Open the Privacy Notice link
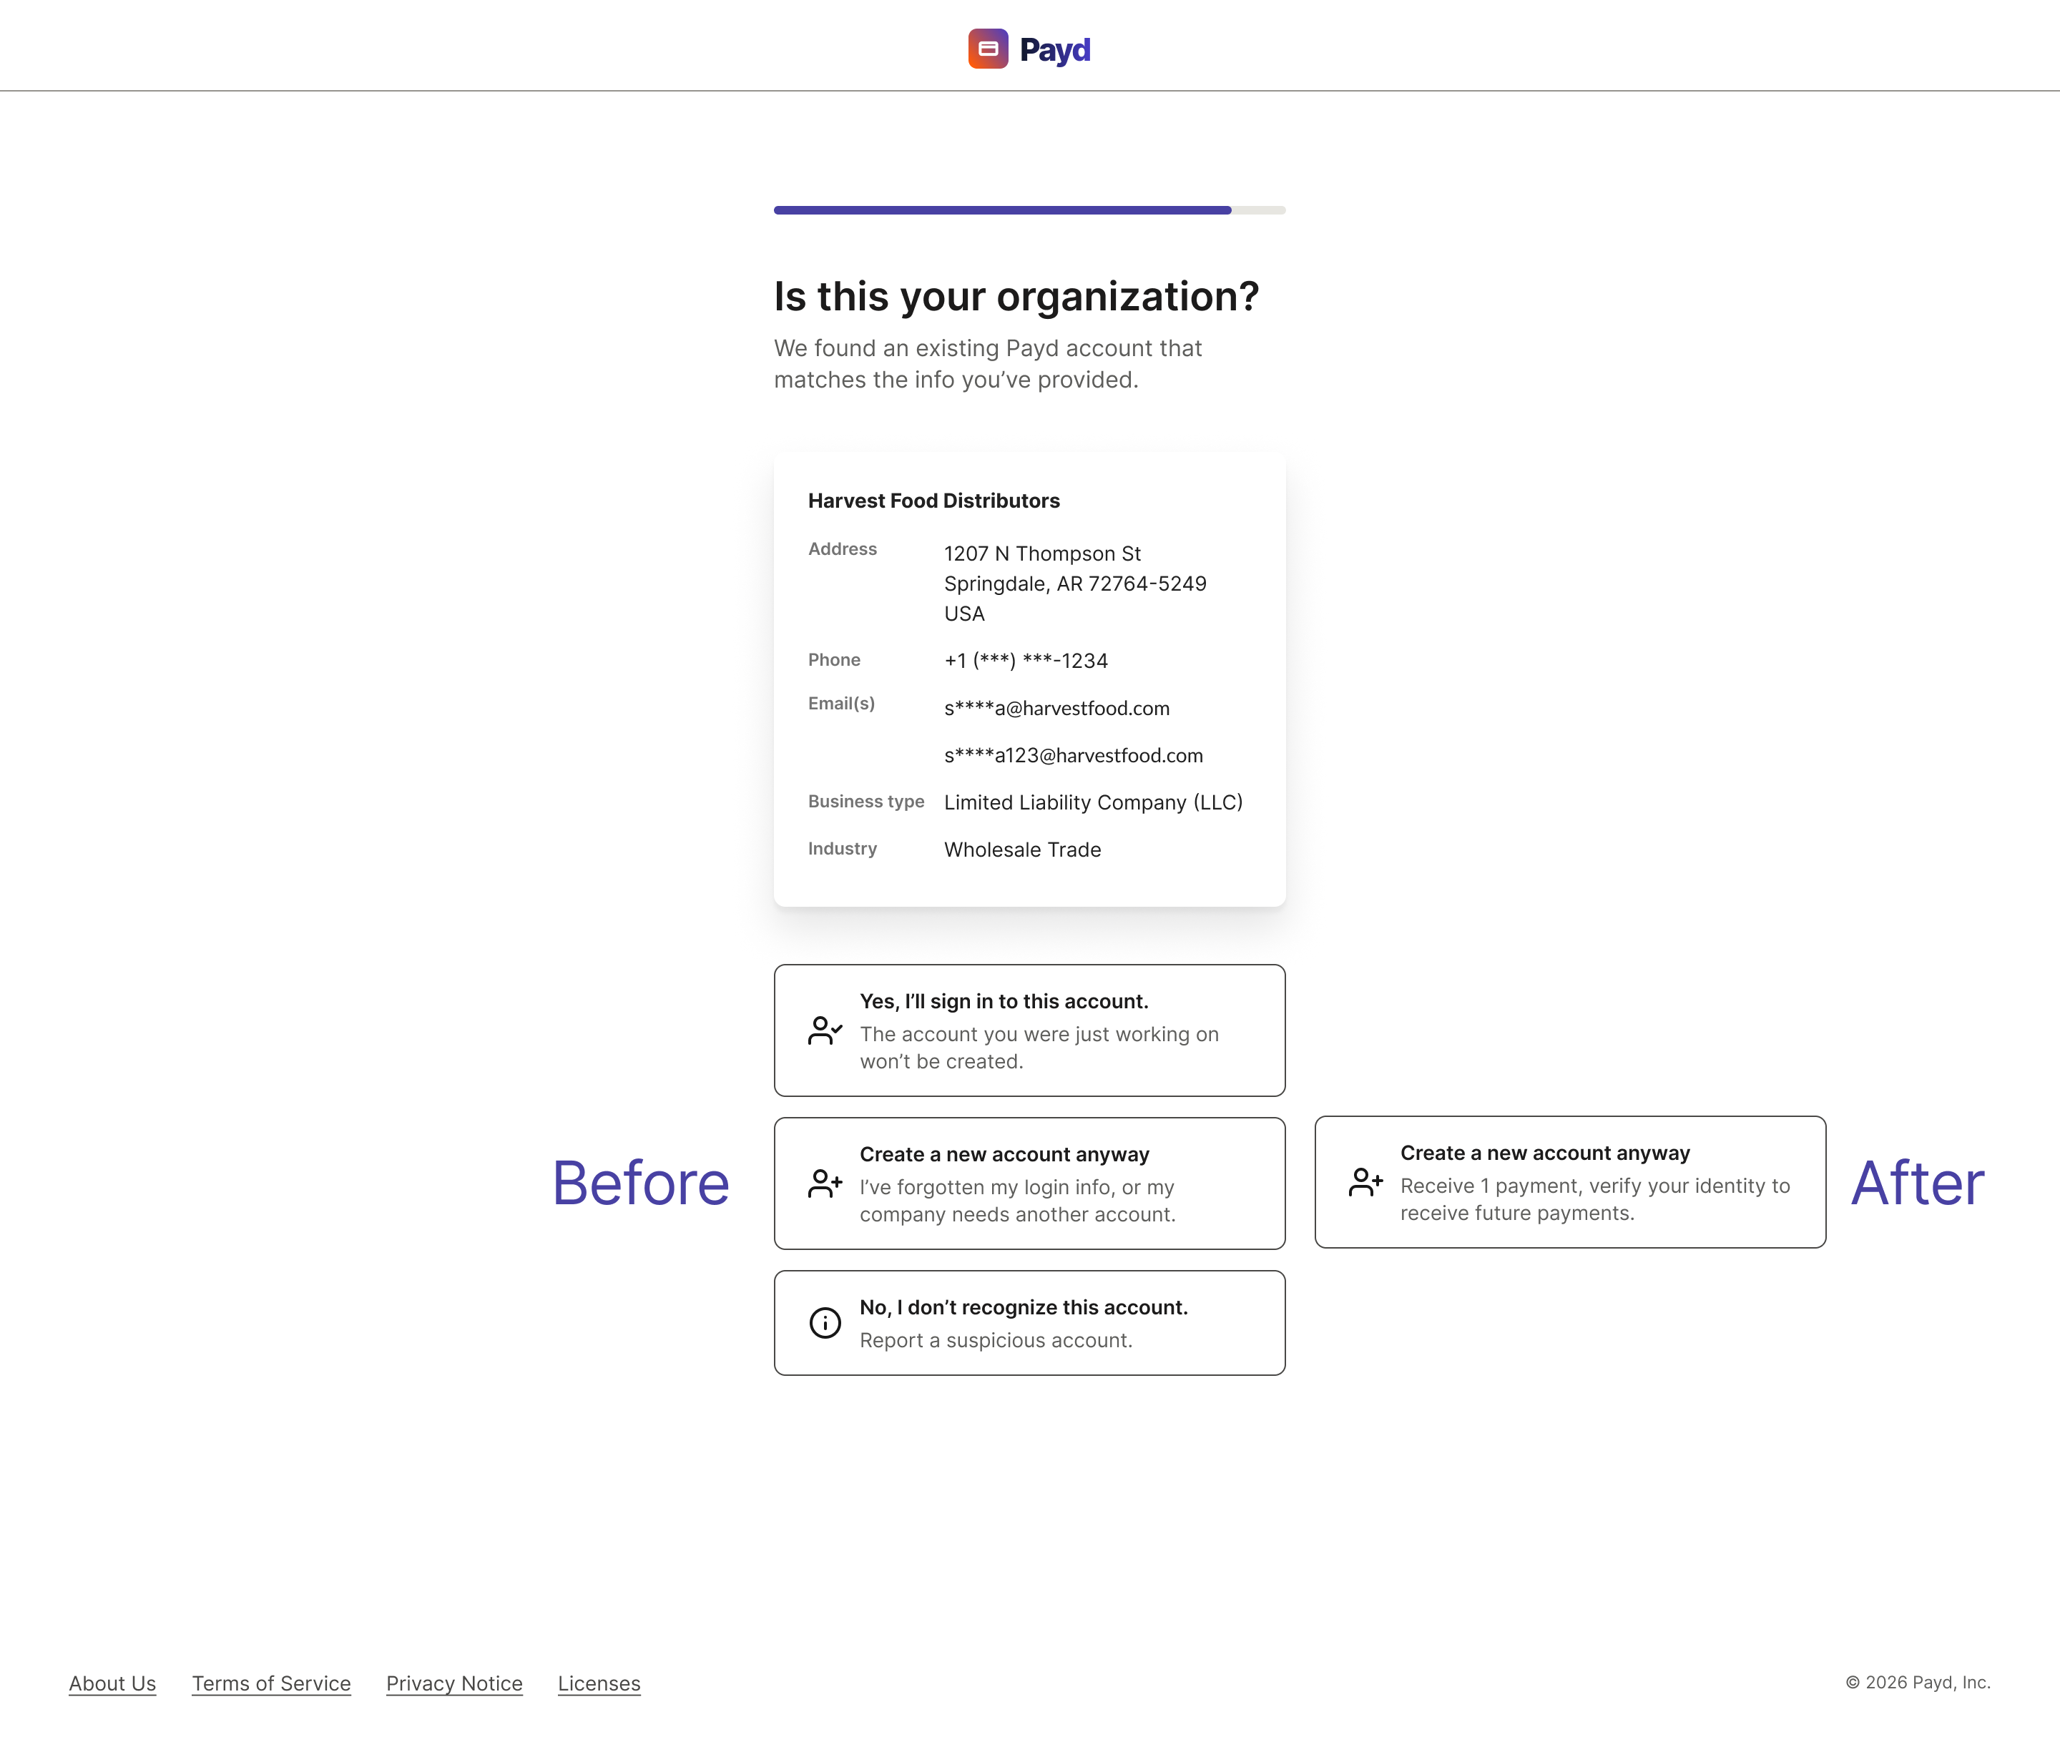The width and height of the screenshot is (2060, 1742). (454, 1683)
